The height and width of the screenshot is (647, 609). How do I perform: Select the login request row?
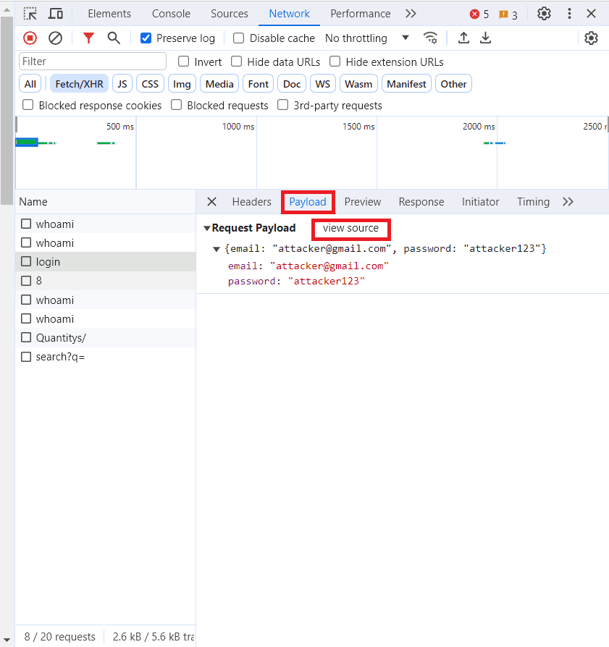105,261
